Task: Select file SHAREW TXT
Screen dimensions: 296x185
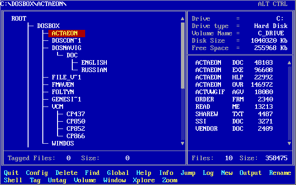Action: (234, 114)
